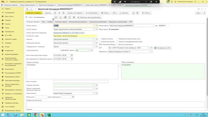
Task: Open the Продажи section
Action: pos(8,20)
